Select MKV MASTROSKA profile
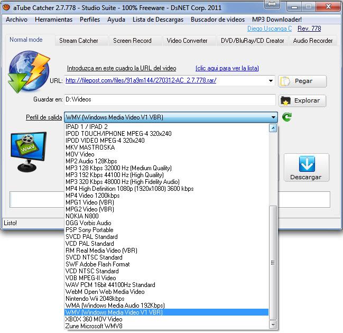This screenshot has height=333, width=343. (x=166, y=147)
